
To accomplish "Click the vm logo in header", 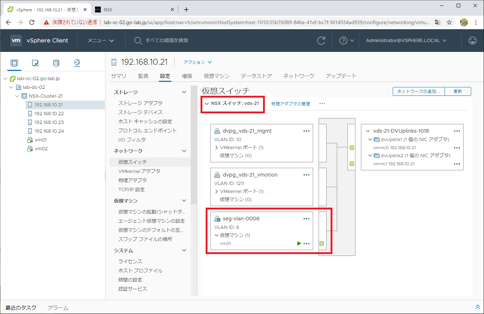I will (15, 41).
